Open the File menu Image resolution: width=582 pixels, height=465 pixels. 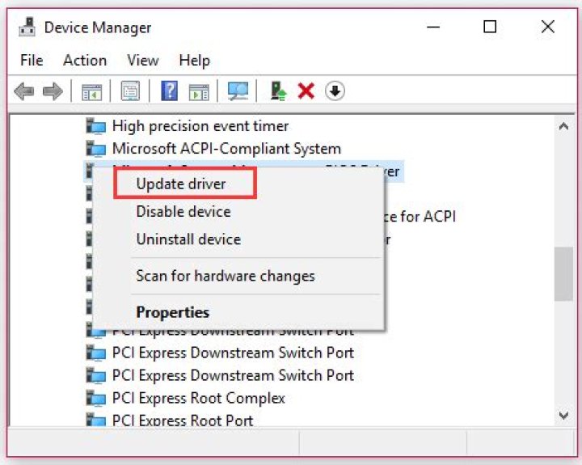(x=32, y=61)
